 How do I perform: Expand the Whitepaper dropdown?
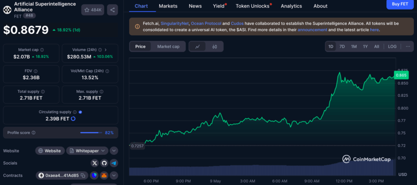click(87, 151)
